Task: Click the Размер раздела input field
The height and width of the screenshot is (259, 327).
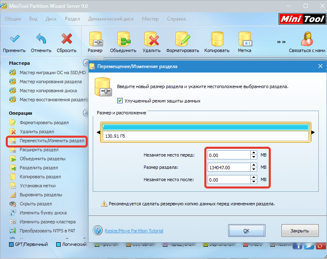Action: [x=229, y=168]
